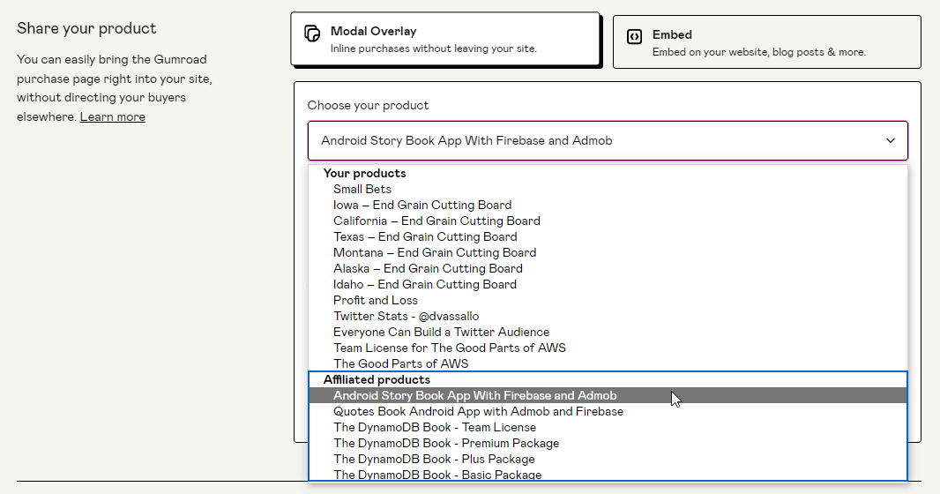The width and height of the screenshot is (940, 494).
Task: Select the Modal Overlay tab
Action: click(x=444, y=40)
